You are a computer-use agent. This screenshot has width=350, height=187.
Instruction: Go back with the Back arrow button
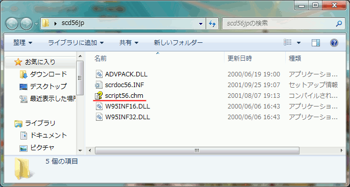[x=12, y=23]
